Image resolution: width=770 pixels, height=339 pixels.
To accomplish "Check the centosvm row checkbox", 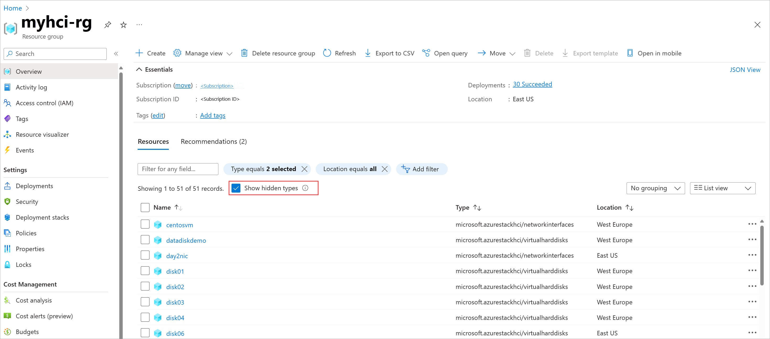I will tap(145, 224).
